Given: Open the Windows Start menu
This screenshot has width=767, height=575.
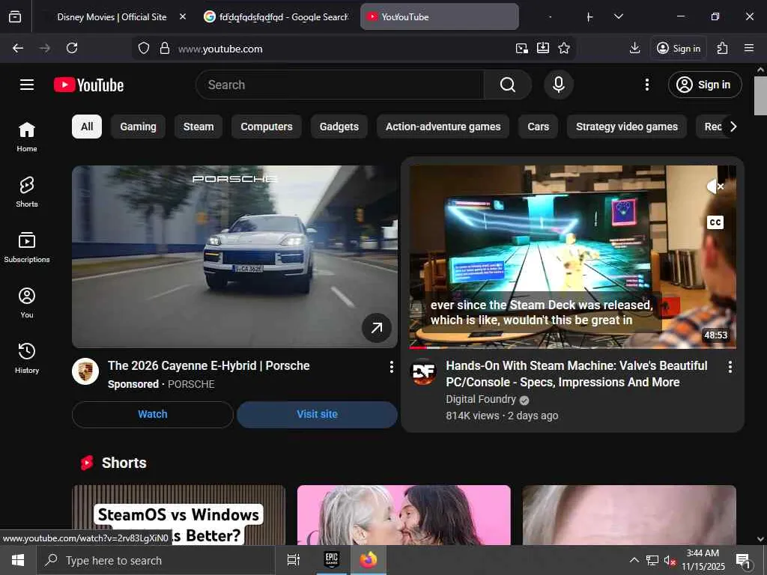Looking at the screenshot, I should pyautogui.click(x=18, y=560).
